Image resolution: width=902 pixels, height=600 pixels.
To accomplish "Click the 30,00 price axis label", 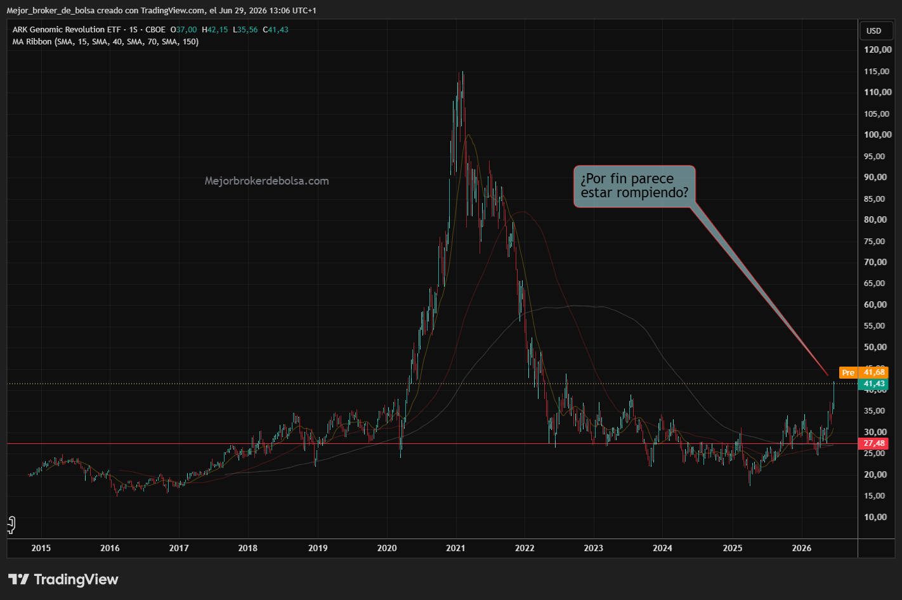I will 875,432.
